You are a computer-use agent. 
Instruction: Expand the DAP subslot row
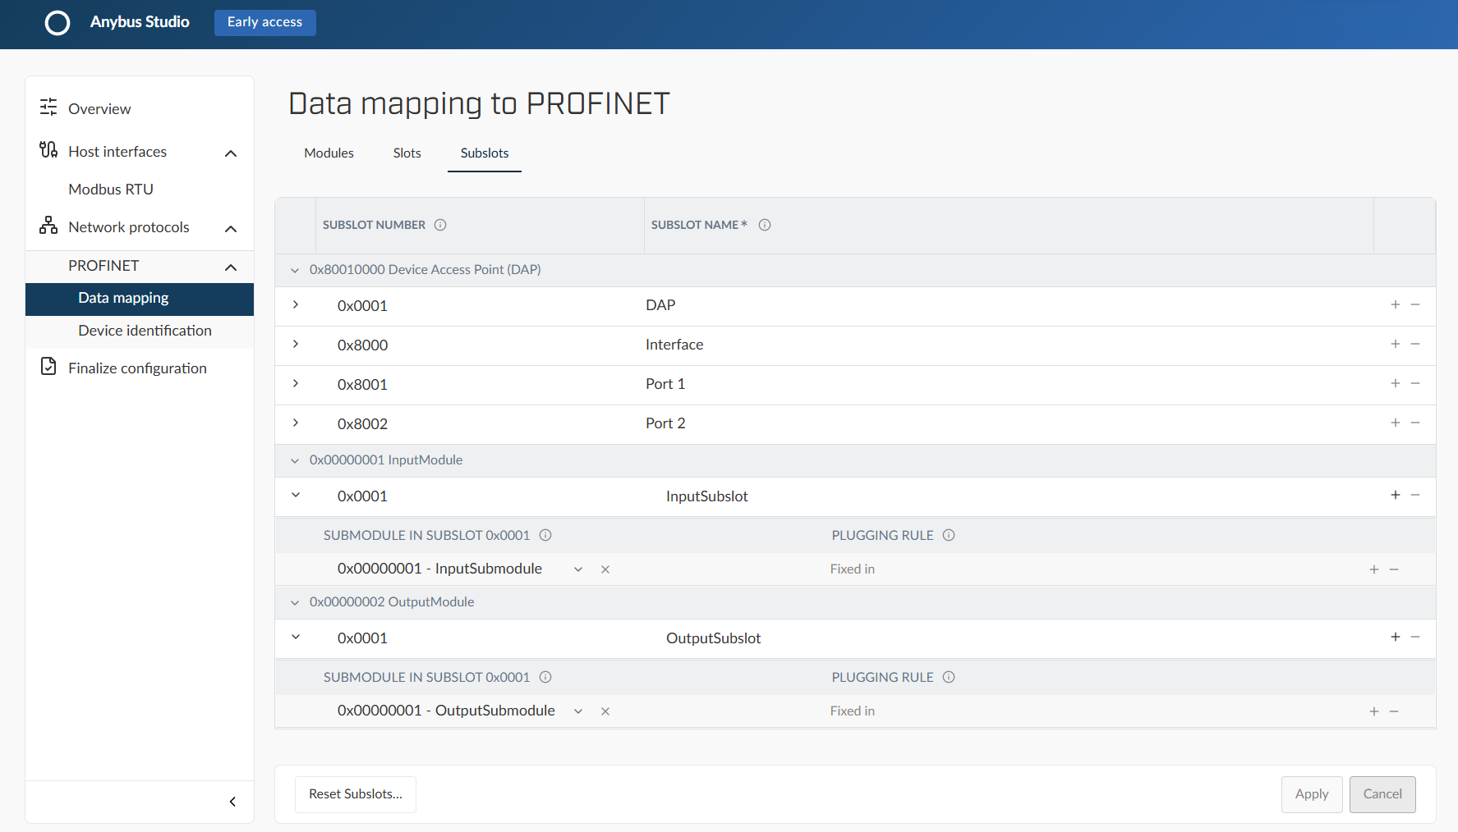pyautogui.click(x=296, y=304)
